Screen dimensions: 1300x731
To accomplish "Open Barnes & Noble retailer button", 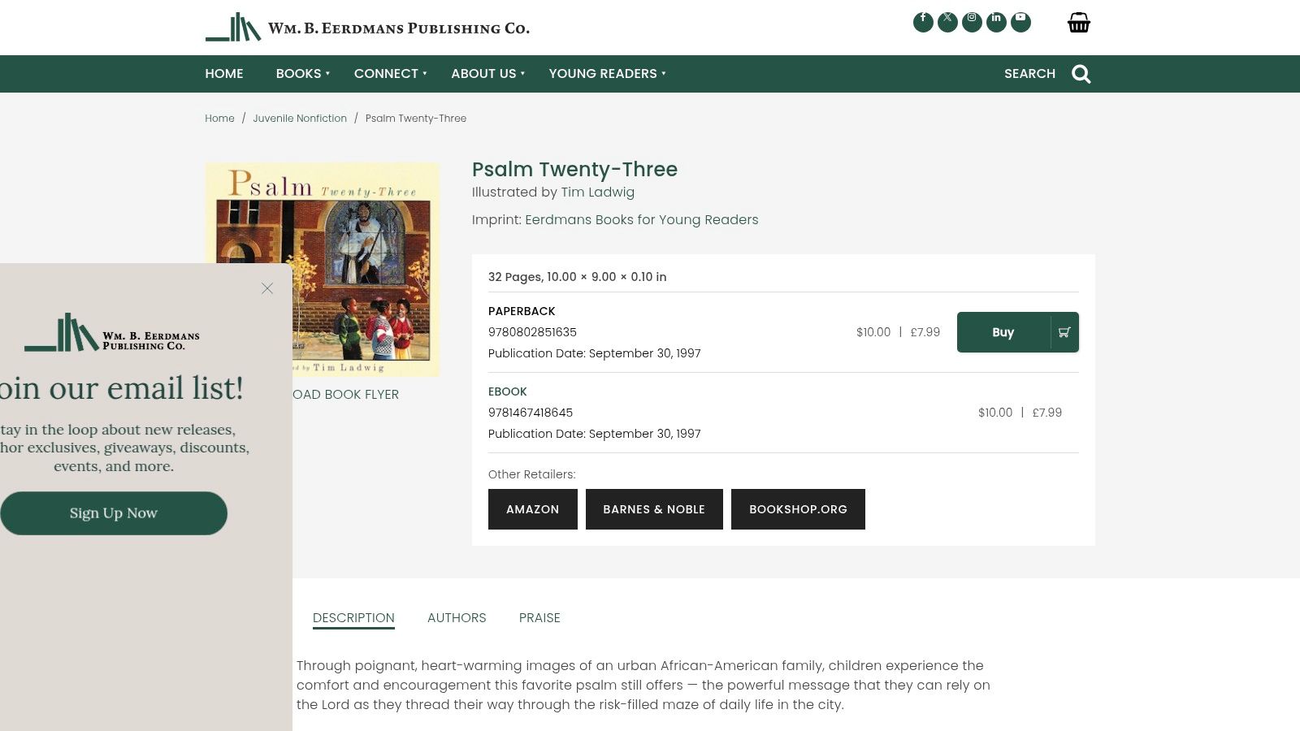I will (x=654, y=509).
